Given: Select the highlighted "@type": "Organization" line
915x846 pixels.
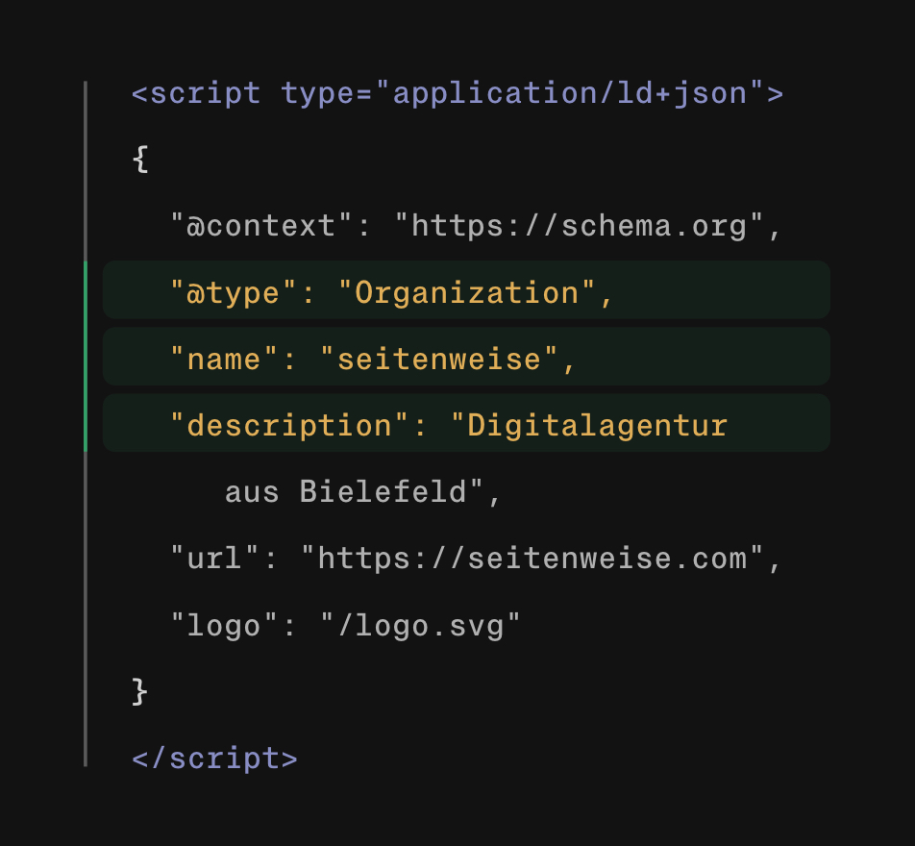Looking at the screenshot, I should point(466,290).
